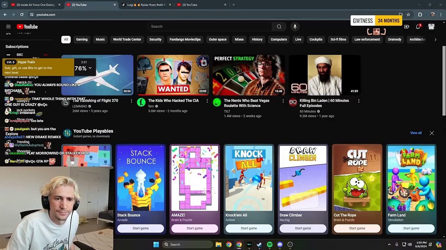Bookmark this page with the star icon
446x250 pixels.
pos(408,15)
